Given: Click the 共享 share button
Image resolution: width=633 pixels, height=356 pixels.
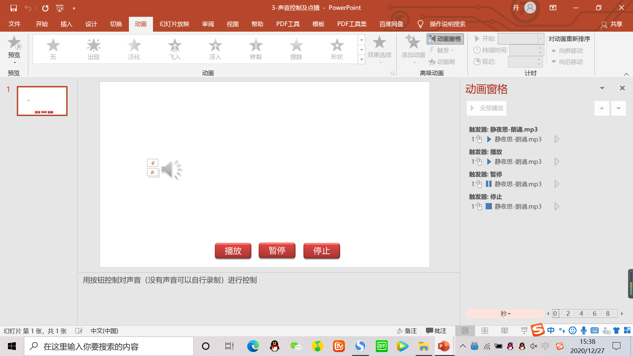Looking at the screenshot, I should [612, 24].
